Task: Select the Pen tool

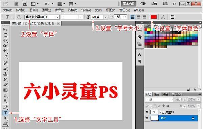Action: coord(5,107)
